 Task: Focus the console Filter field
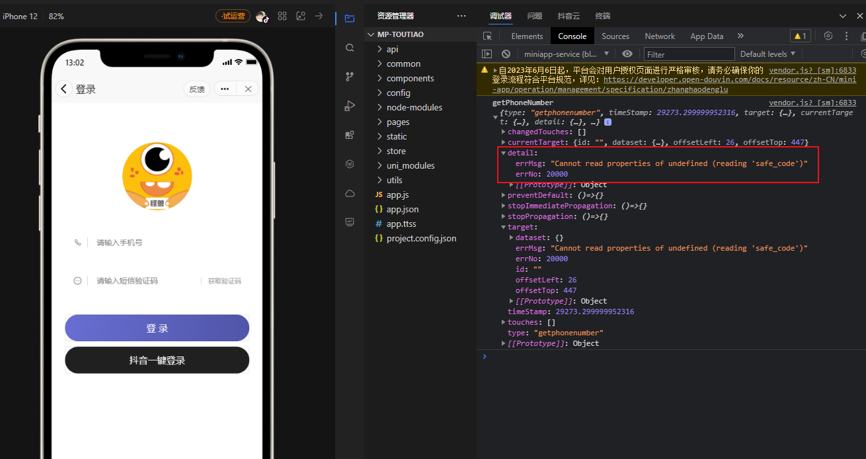(x=689, y=54)
